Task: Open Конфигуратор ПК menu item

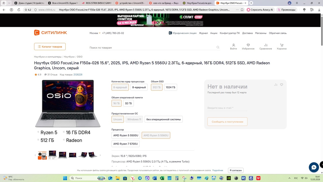Action: click(230, 33)
